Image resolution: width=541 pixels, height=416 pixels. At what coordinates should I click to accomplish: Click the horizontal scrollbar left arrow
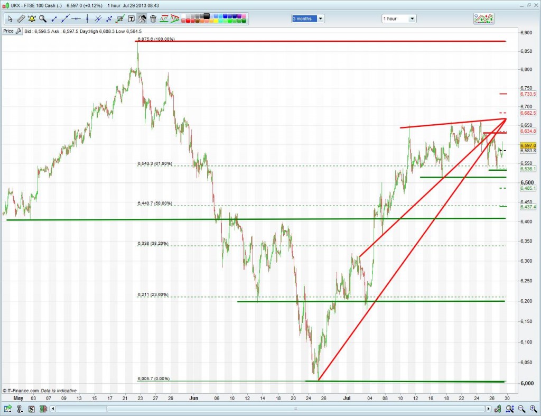(x=52, y=409)
